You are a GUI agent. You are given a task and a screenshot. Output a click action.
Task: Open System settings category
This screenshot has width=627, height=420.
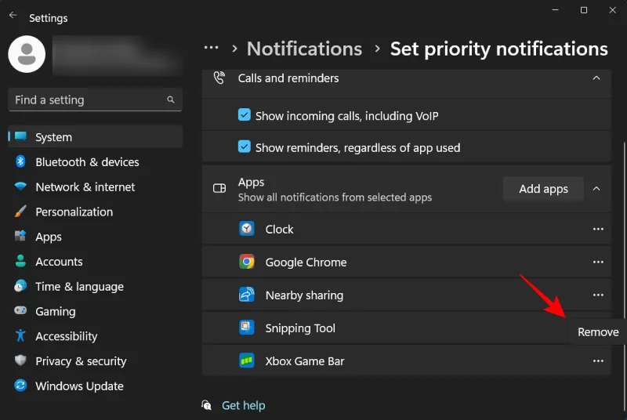coord(95,136)
